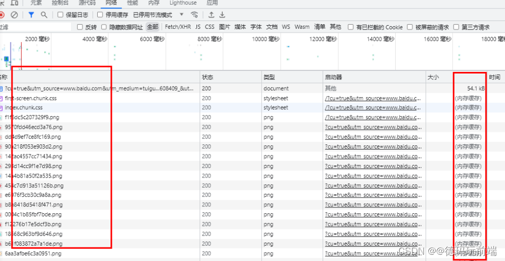Select the document request starting ?cu=true
This screenshot has height=261, width=505.
[100, 88]
